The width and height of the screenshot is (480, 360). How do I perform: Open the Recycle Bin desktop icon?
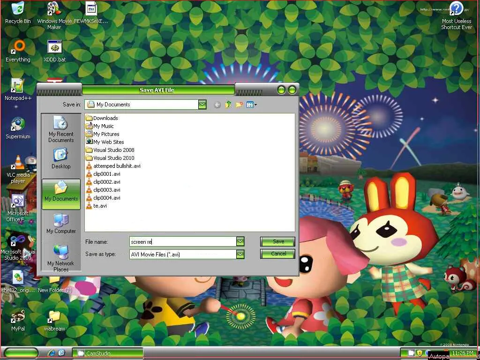18,13
